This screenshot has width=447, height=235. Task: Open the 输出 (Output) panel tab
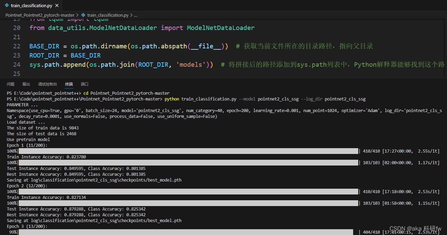pos(26,84)
